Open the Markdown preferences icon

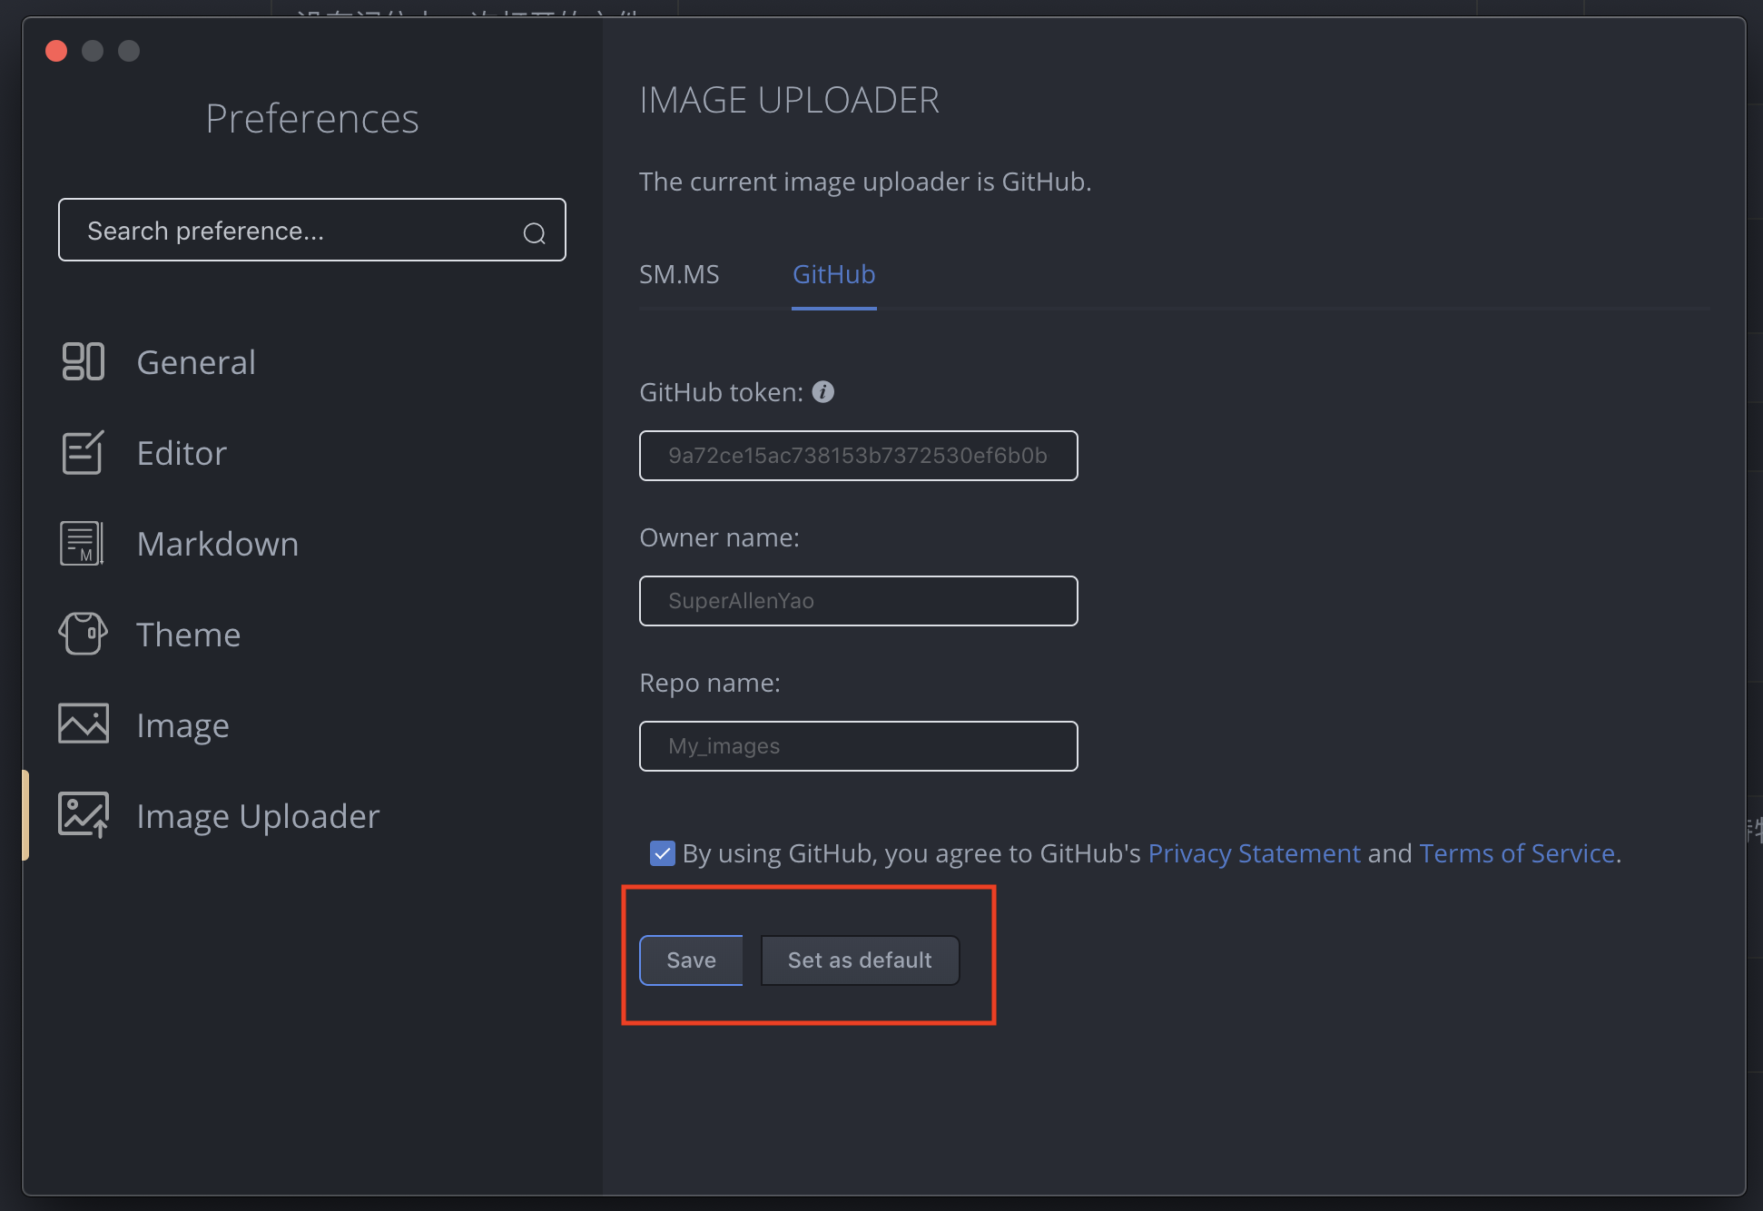[x=83, y=543]
